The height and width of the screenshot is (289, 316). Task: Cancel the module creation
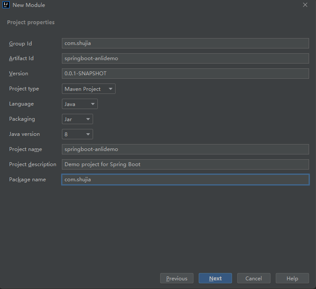point(254,279)
